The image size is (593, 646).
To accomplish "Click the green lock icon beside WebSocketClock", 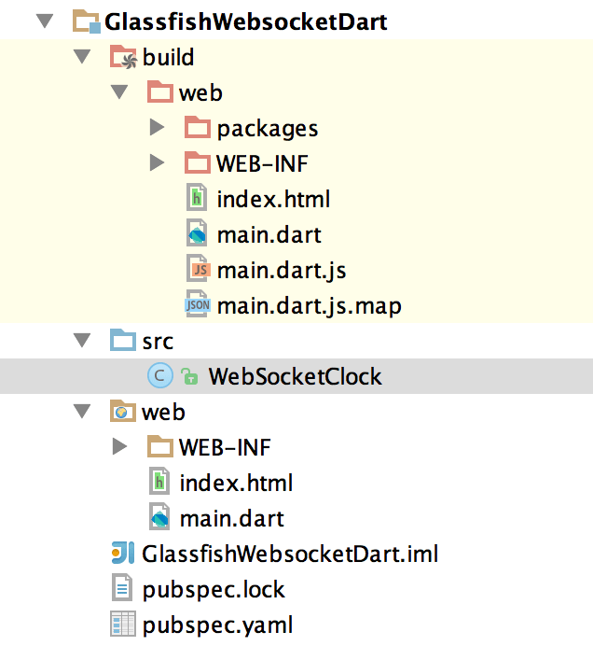I will pos(188,376).
